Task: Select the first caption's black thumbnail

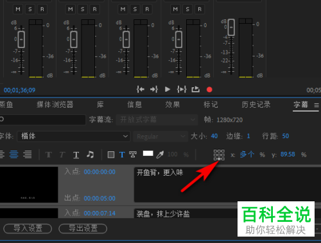Action: (29, 185)
